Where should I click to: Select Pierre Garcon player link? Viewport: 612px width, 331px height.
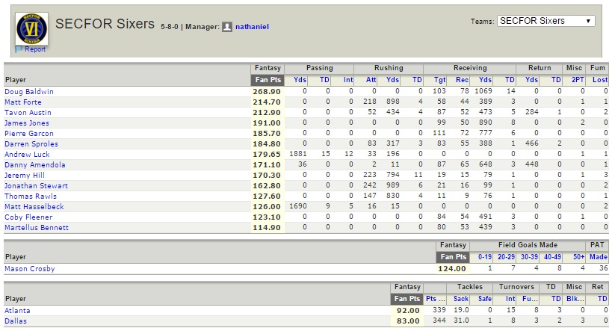29,134
